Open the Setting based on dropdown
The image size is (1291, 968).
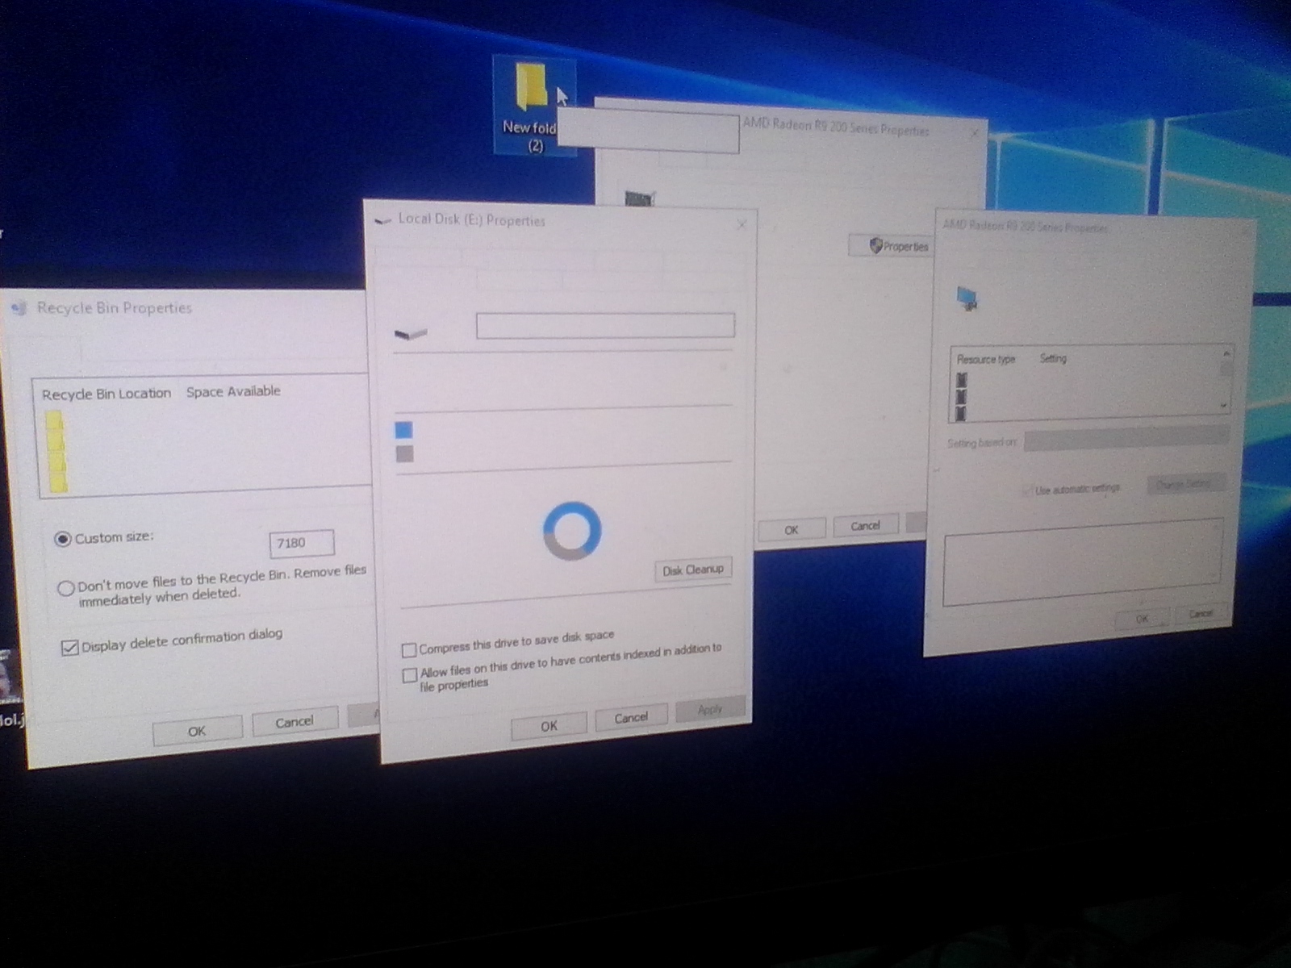point(1126,439)
